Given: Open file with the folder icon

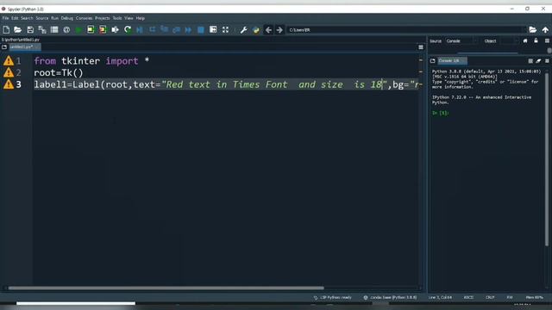Looking at the screenshot, I should [x=17, y=30].
